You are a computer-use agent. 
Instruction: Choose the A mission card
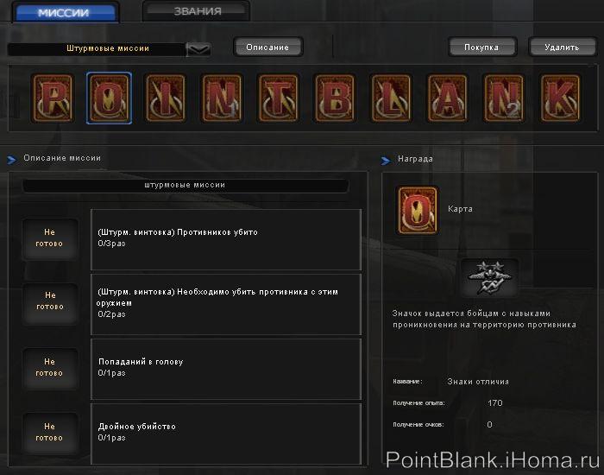point(447,98)
